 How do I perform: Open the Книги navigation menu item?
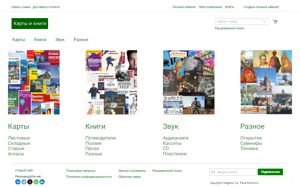[40, 40]
